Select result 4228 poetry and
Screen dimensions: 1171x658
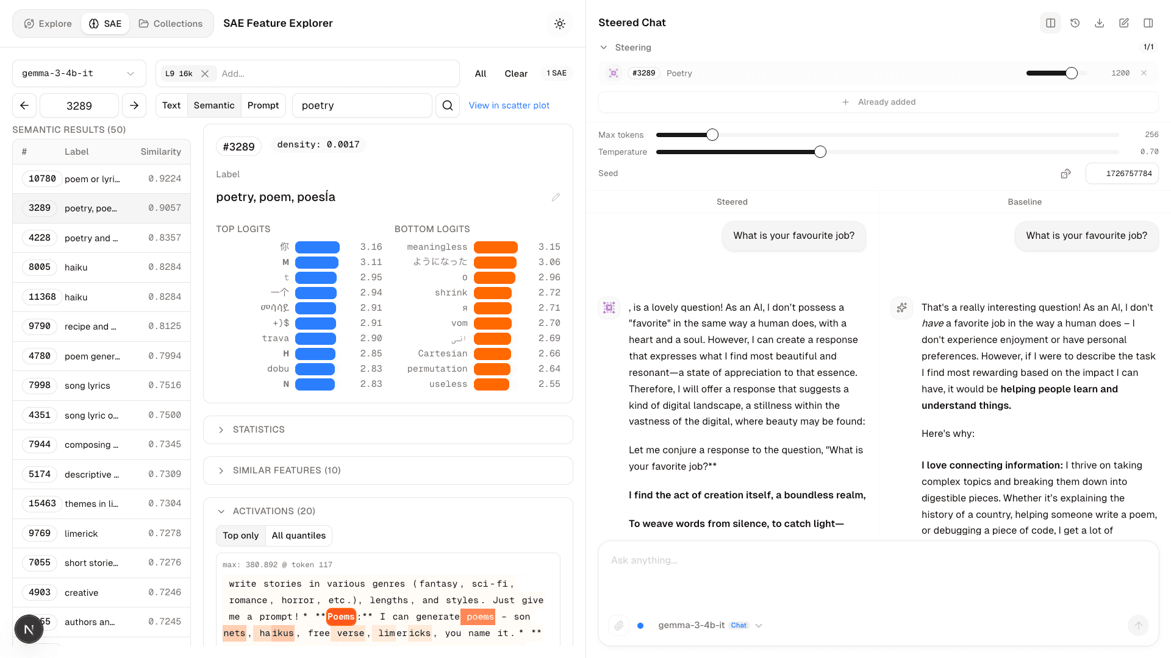pos(101,238)
